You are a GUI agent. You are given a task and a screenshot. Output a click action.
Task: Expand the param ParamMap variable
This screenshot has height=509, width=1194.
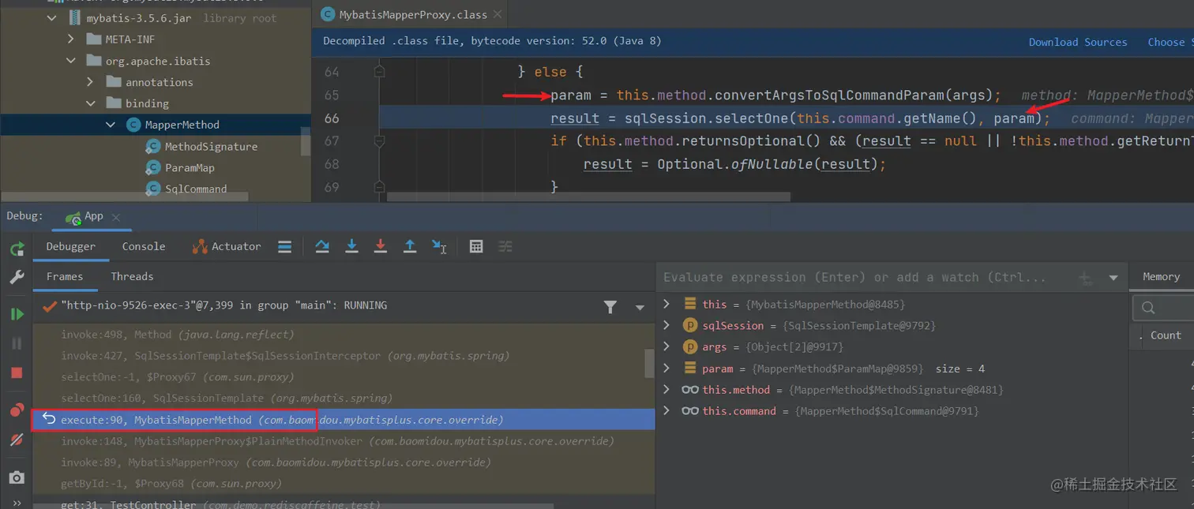click(x=666, y=369)
